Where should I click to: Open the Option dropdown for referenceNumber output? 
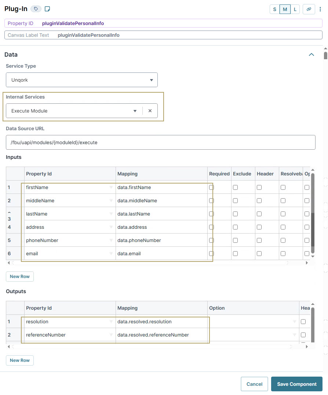294,335
